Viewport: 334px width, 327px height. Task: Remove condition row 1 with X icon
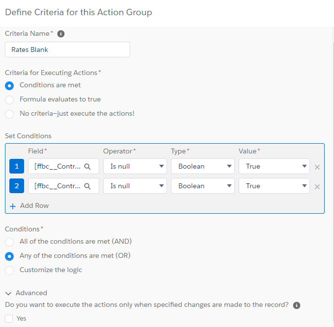pyautogui.click(x=317, y=167)
